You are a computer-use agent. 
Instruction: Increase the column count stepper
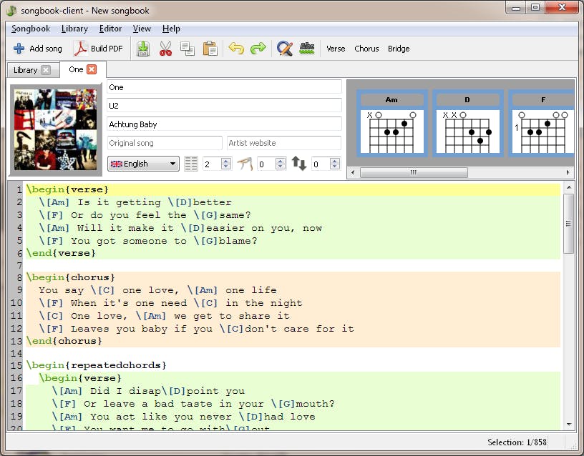[x=226, y=161]
